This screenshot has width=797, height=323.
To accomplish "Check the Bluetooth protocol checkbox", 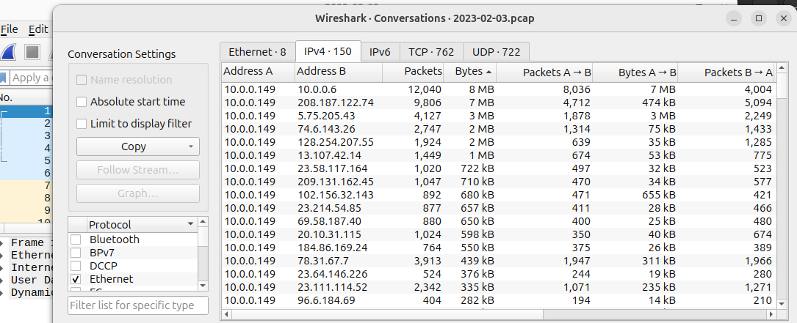I will tap(76, 240).
